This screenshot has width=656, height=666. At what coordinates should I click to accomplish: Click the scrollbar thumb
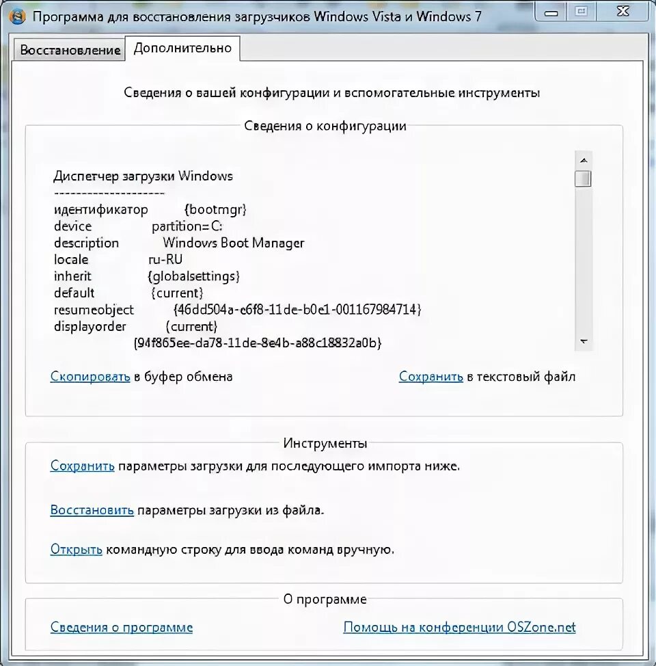tap(582, 178)
